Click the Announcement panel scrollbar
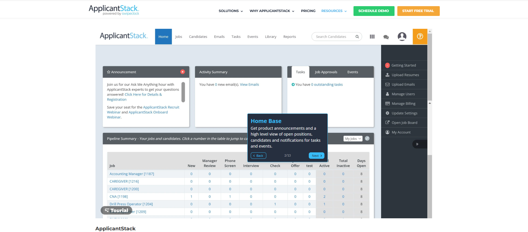 pyautogui.click(x=183, y=92)
